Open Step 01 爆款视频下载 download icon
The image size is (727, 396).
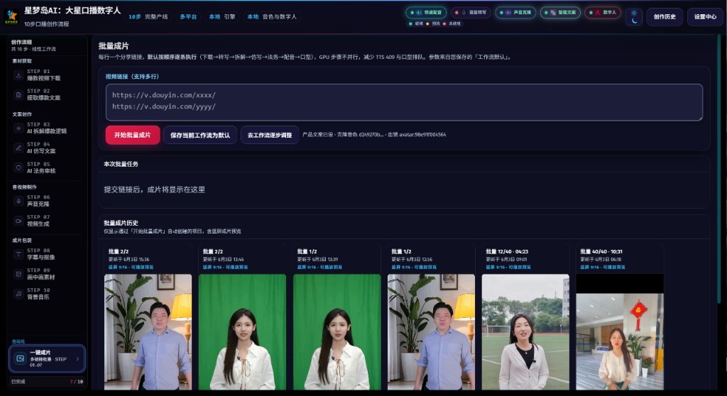pos(18,75)
